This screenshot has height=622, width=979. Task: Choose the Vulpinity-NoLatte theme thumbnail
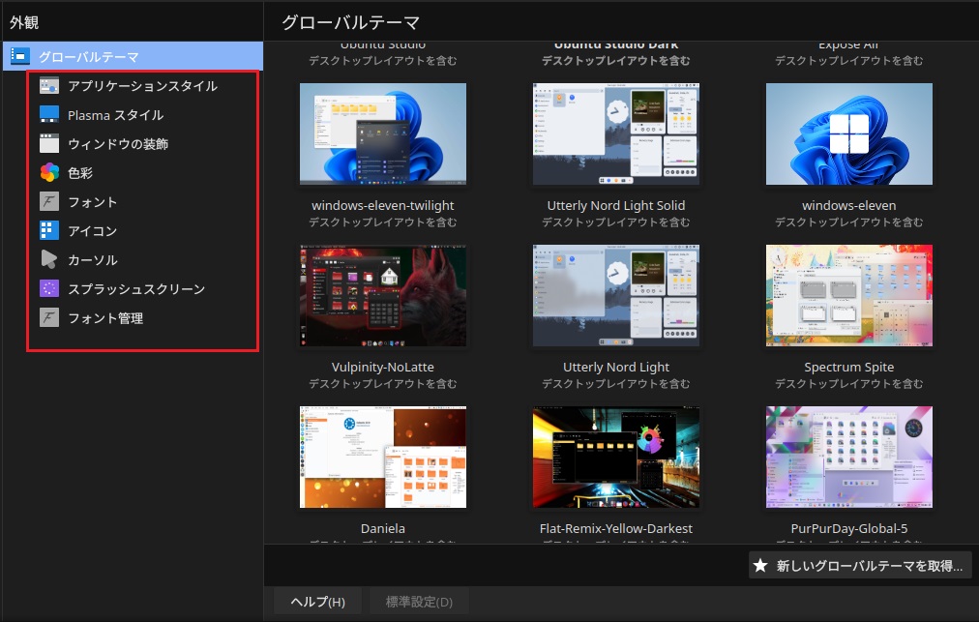pyautogui.click(x=383, y=295)
